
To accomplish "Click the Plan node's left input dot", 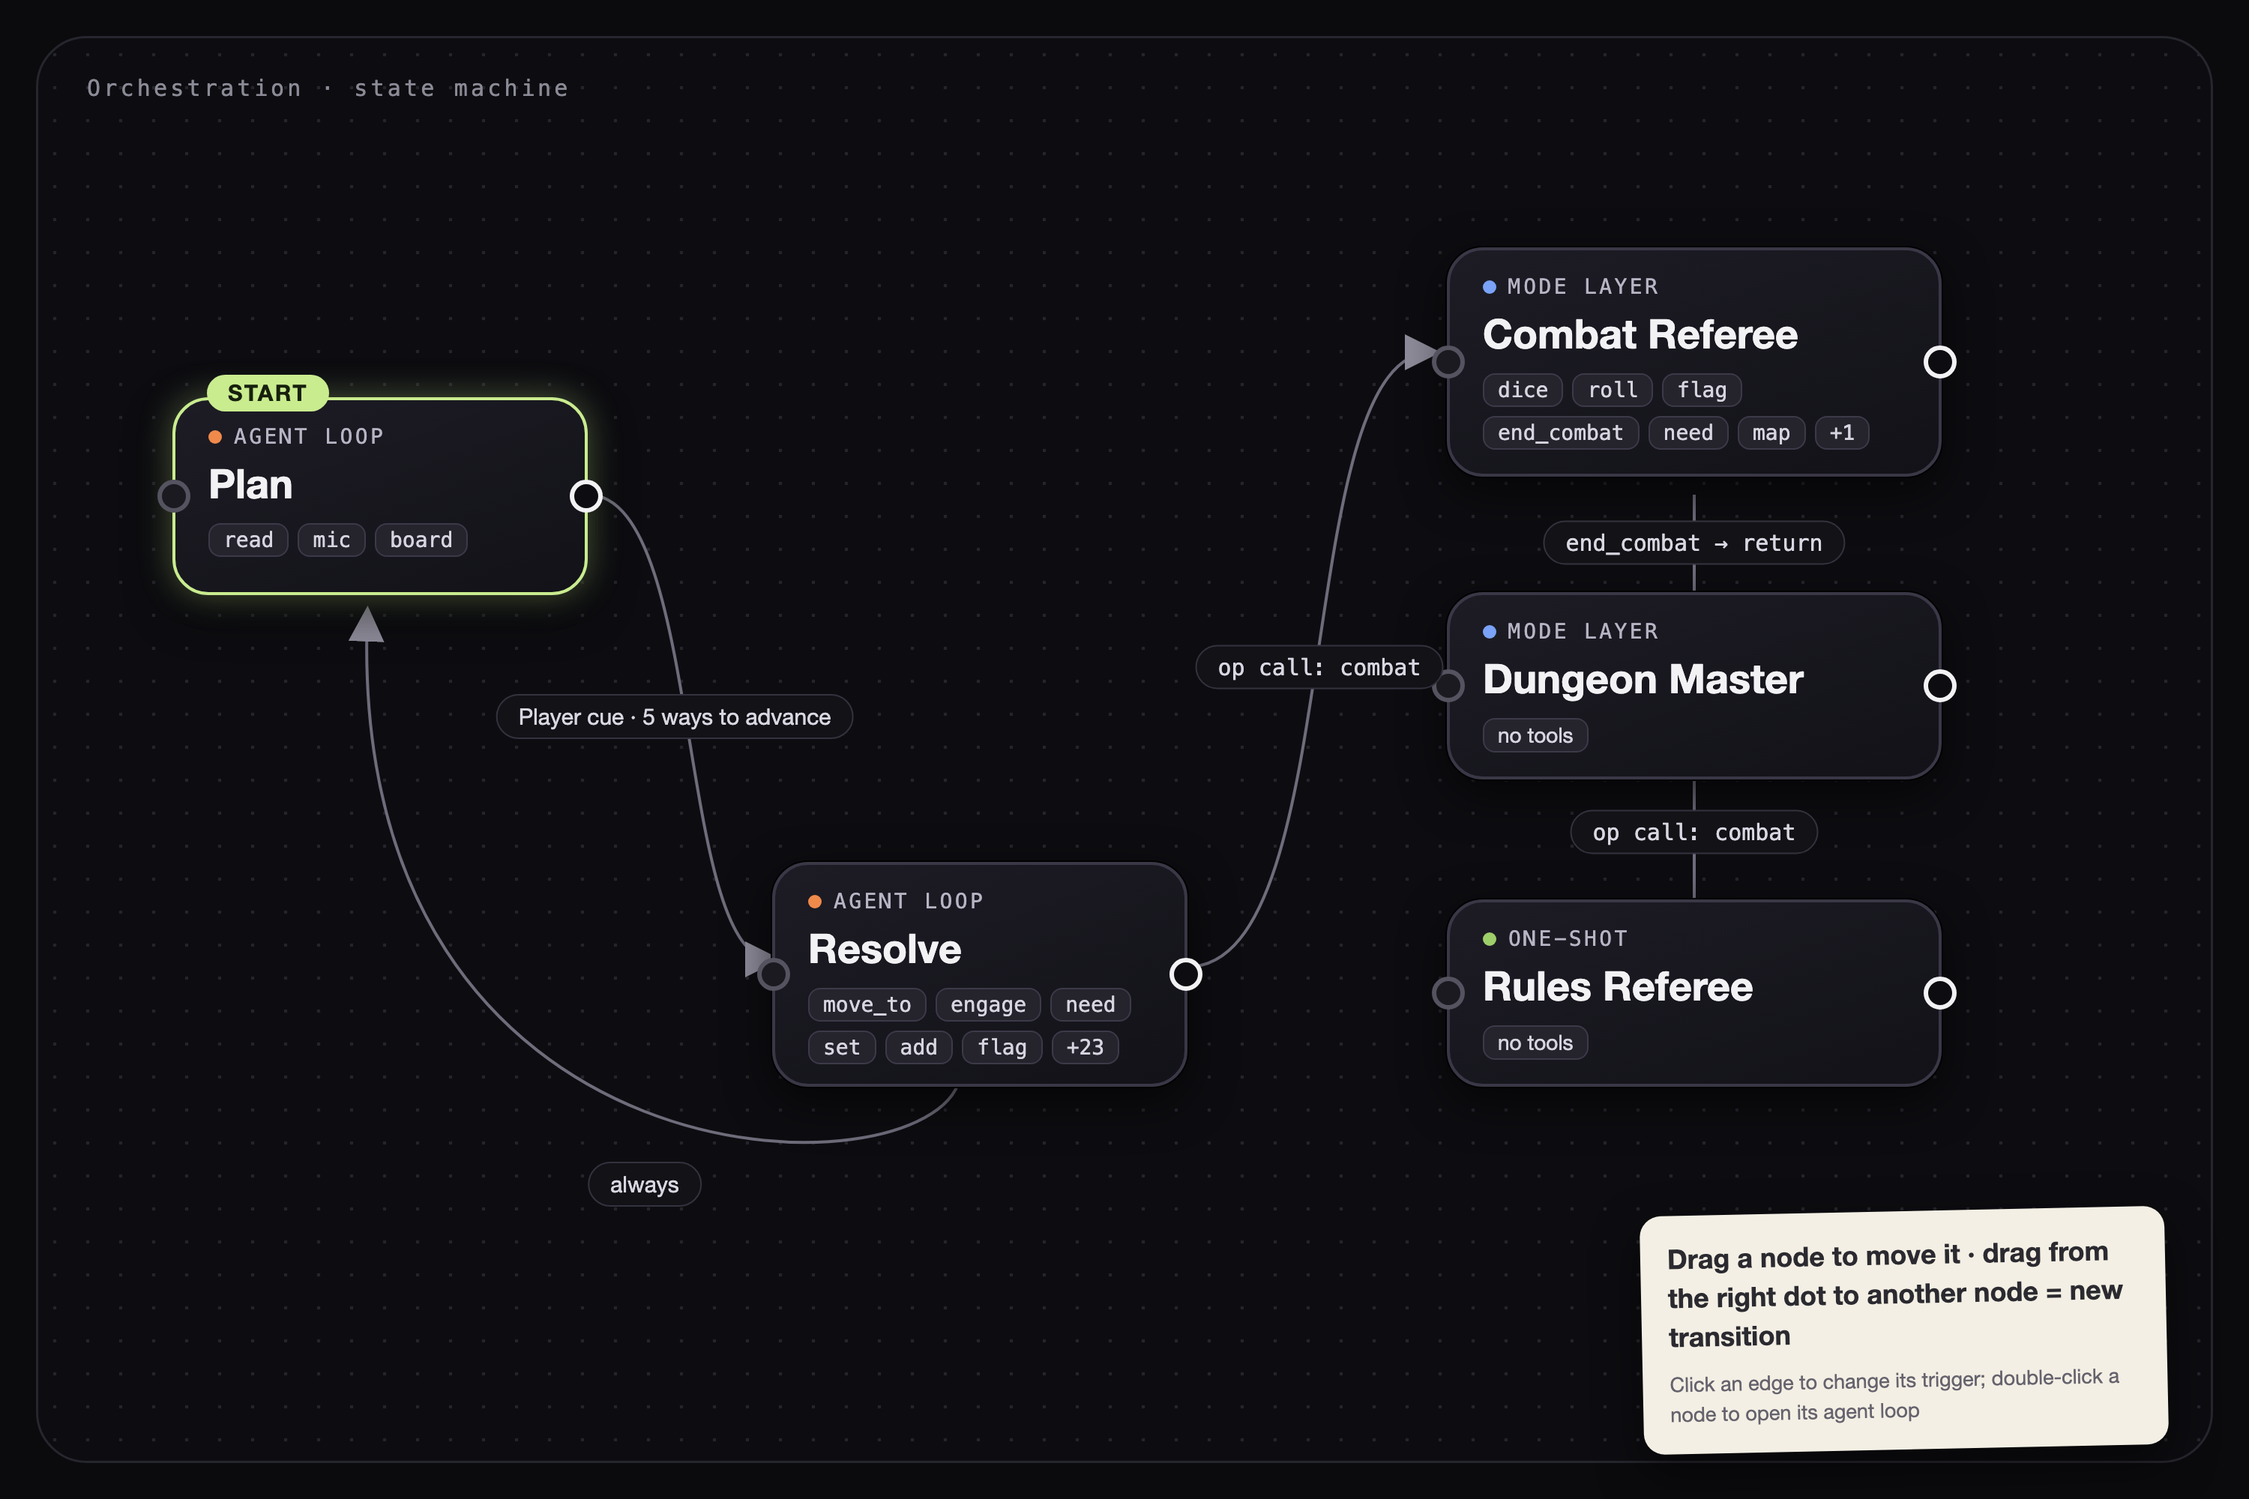I will [174, 496].
